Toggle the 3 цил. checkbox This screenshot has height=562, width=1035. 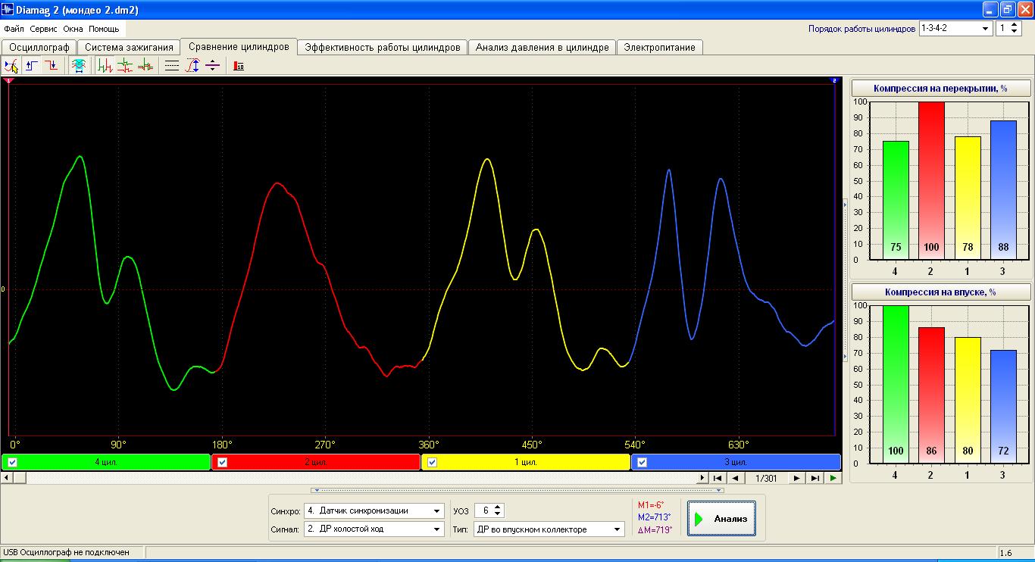tap(643, 462)
